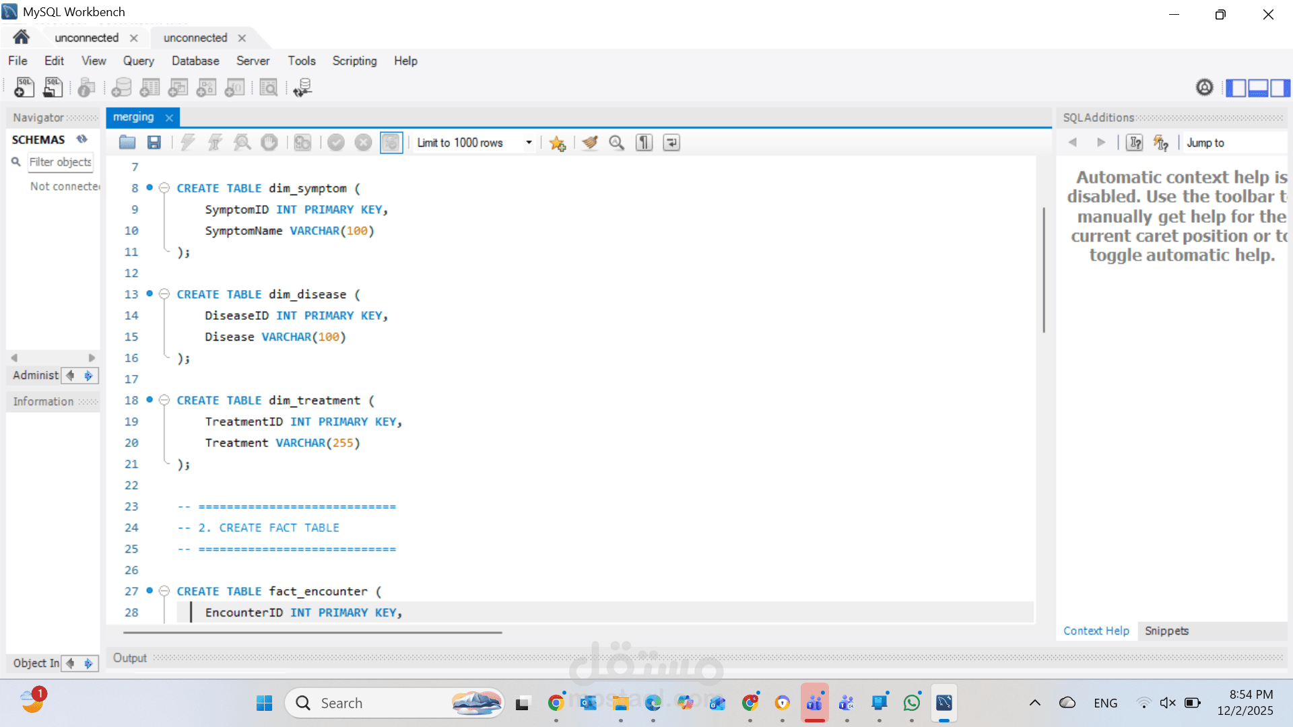This screenshot has height=727, width=1293.
Task: Open find magnifier in editor toolbar
Action: (x=616, y=143)
